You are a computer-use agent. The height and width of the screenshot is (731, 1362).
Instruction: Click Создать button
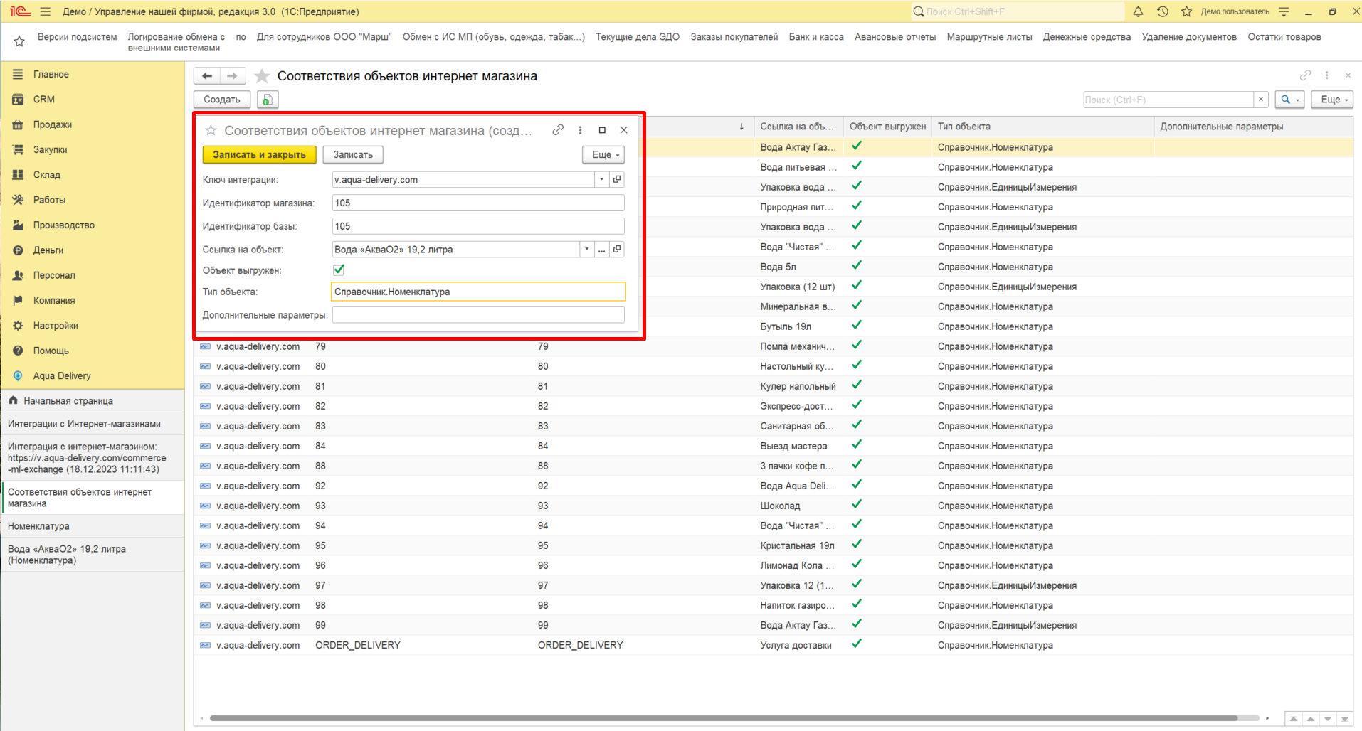coord(222,100)
